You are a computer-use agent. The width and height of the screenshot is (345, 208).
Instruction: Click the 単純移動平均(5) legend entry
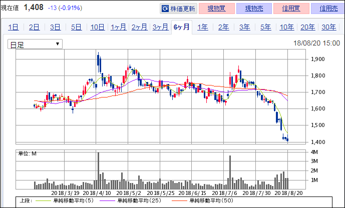pyautogui.click(x=65, y=200)
